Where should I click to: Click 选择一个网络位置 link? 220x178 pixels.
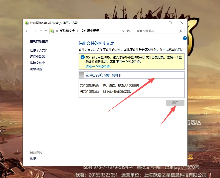pyautogui.click(x=98, y=67)
